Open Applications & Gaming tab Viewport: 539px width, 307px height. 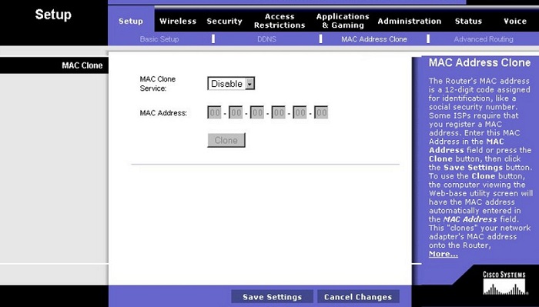click(343, 21)
